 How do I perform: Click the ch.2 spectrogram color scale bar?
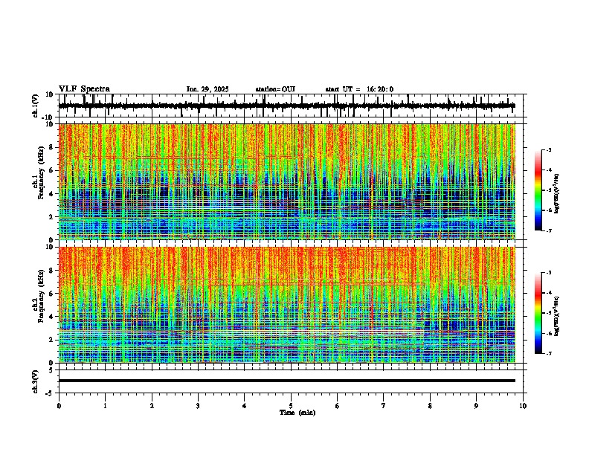coord(538,313)
